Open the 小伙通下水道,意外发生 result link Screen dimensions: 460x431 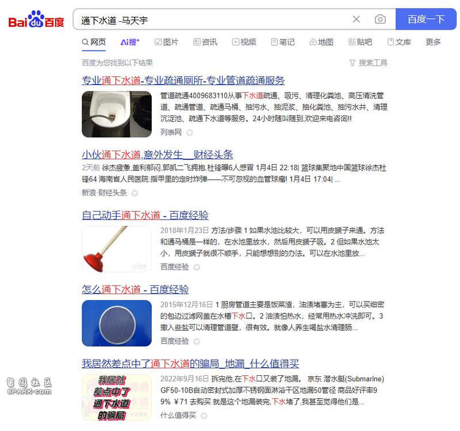tap(157, 155)
